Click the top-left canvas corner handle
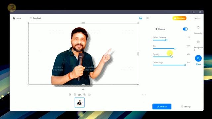212x119 pixels. [28, 23]
